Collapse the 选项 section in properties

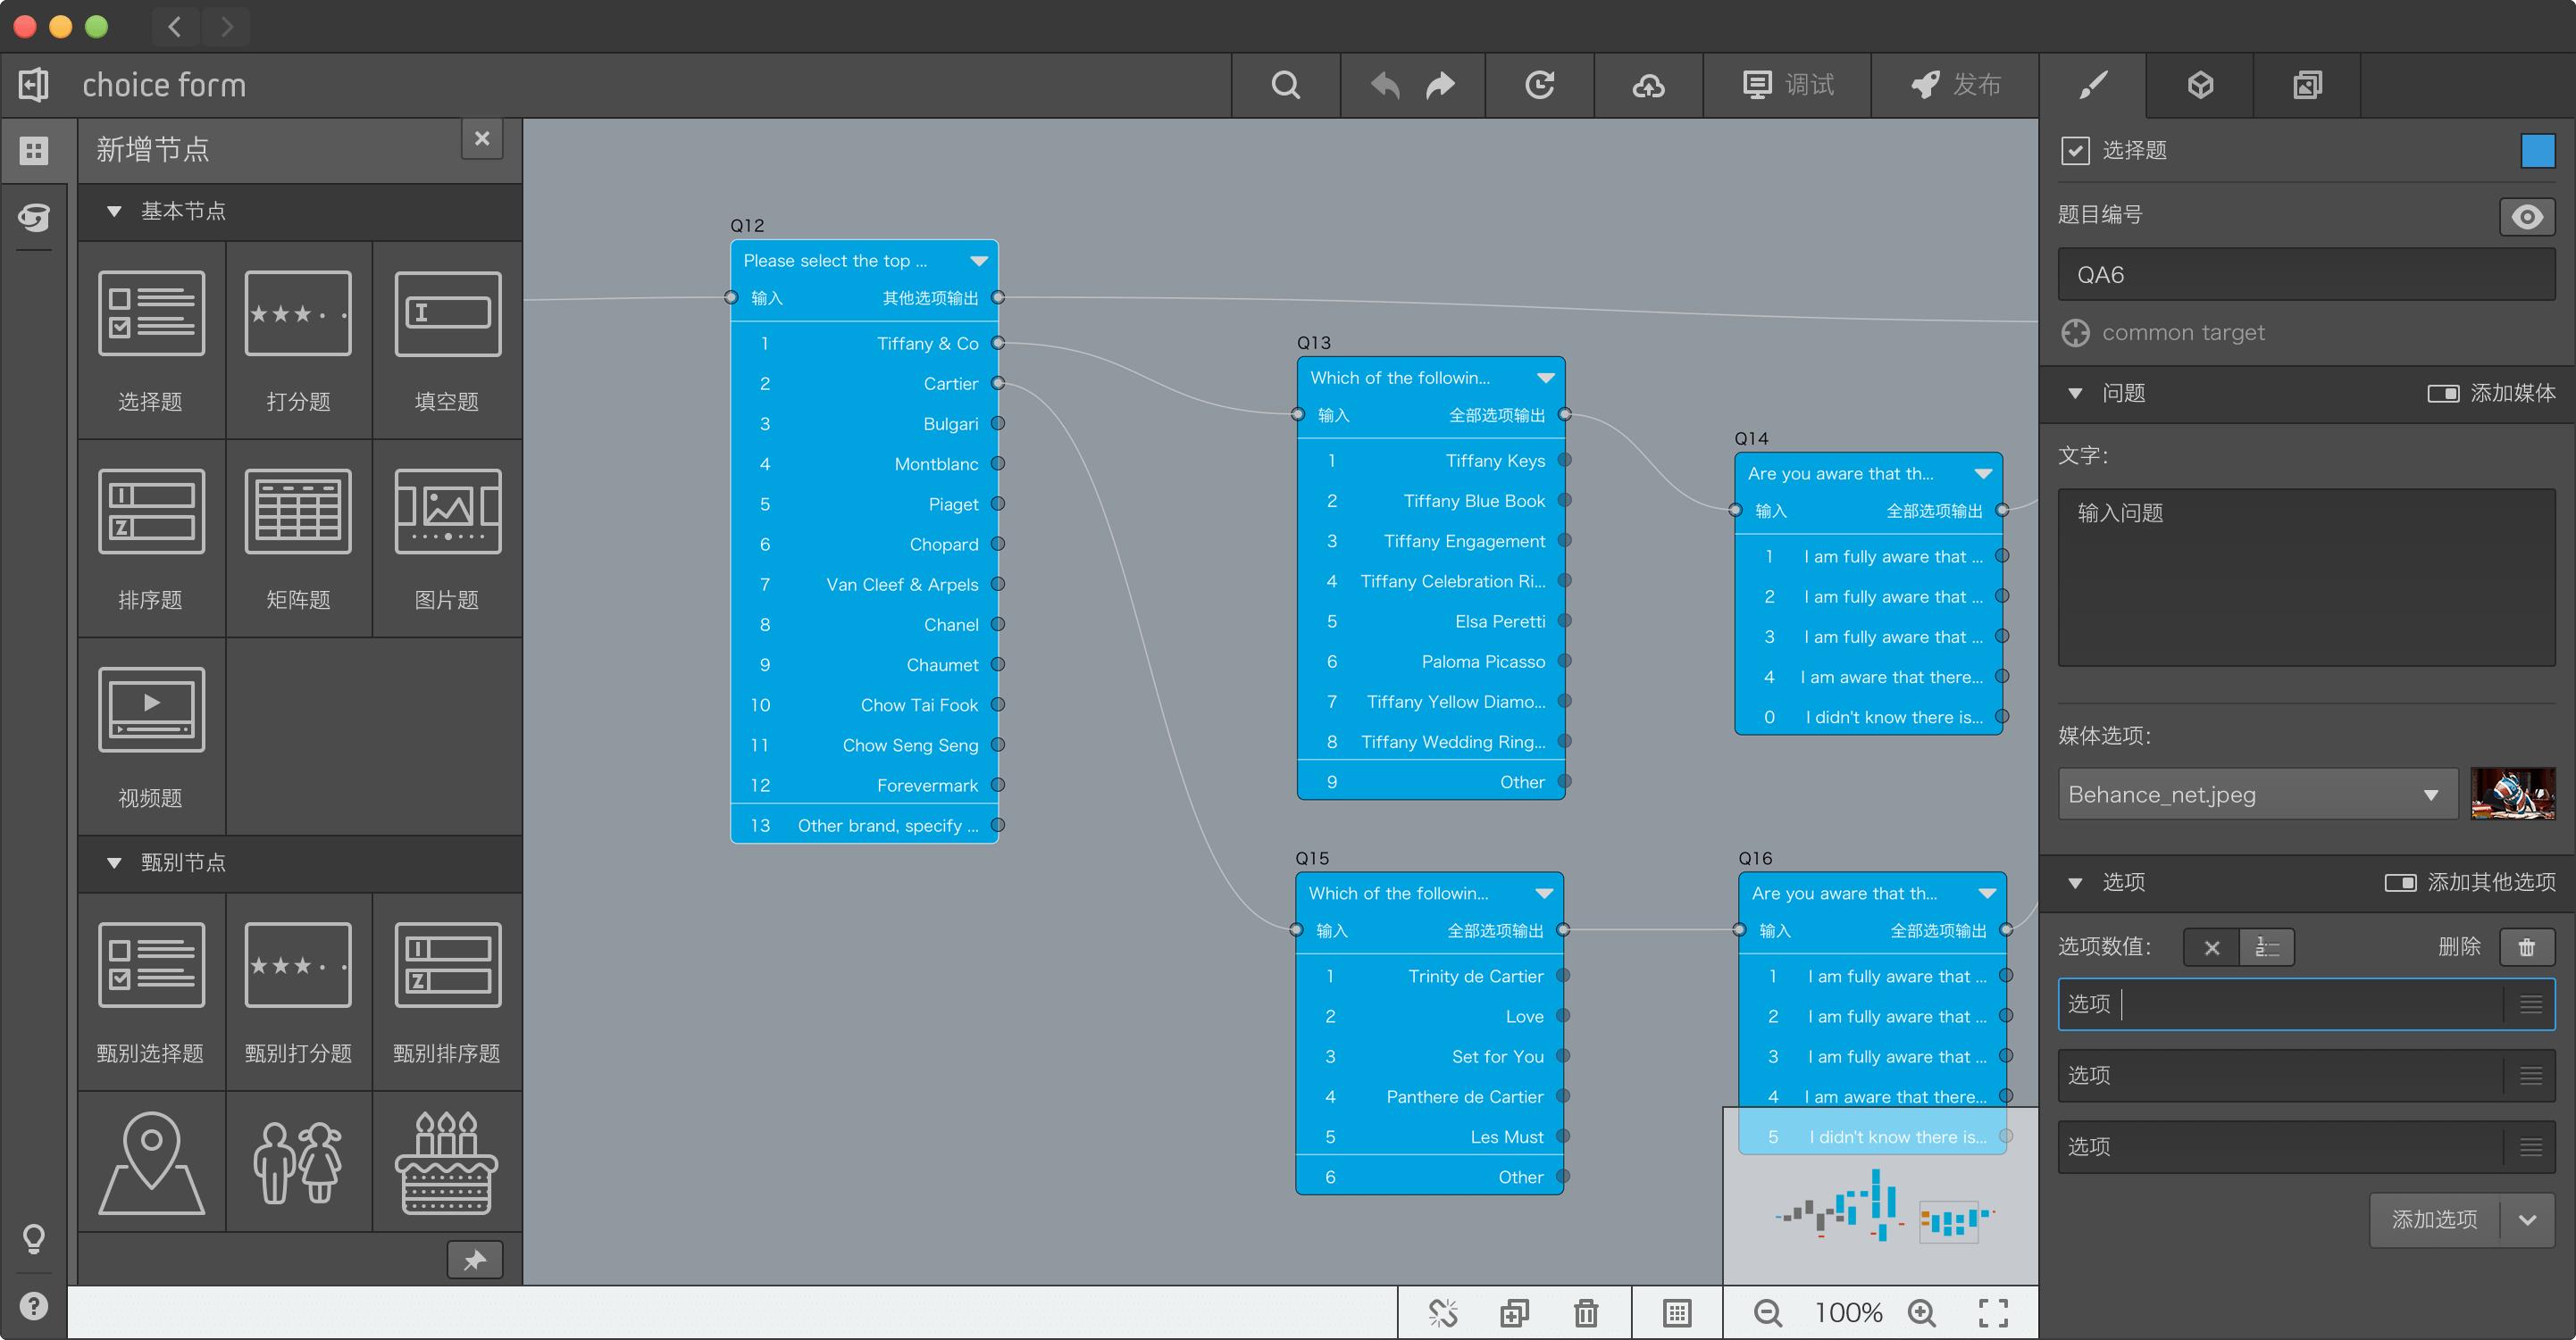pyautogui.click(x=2075, y=883)
